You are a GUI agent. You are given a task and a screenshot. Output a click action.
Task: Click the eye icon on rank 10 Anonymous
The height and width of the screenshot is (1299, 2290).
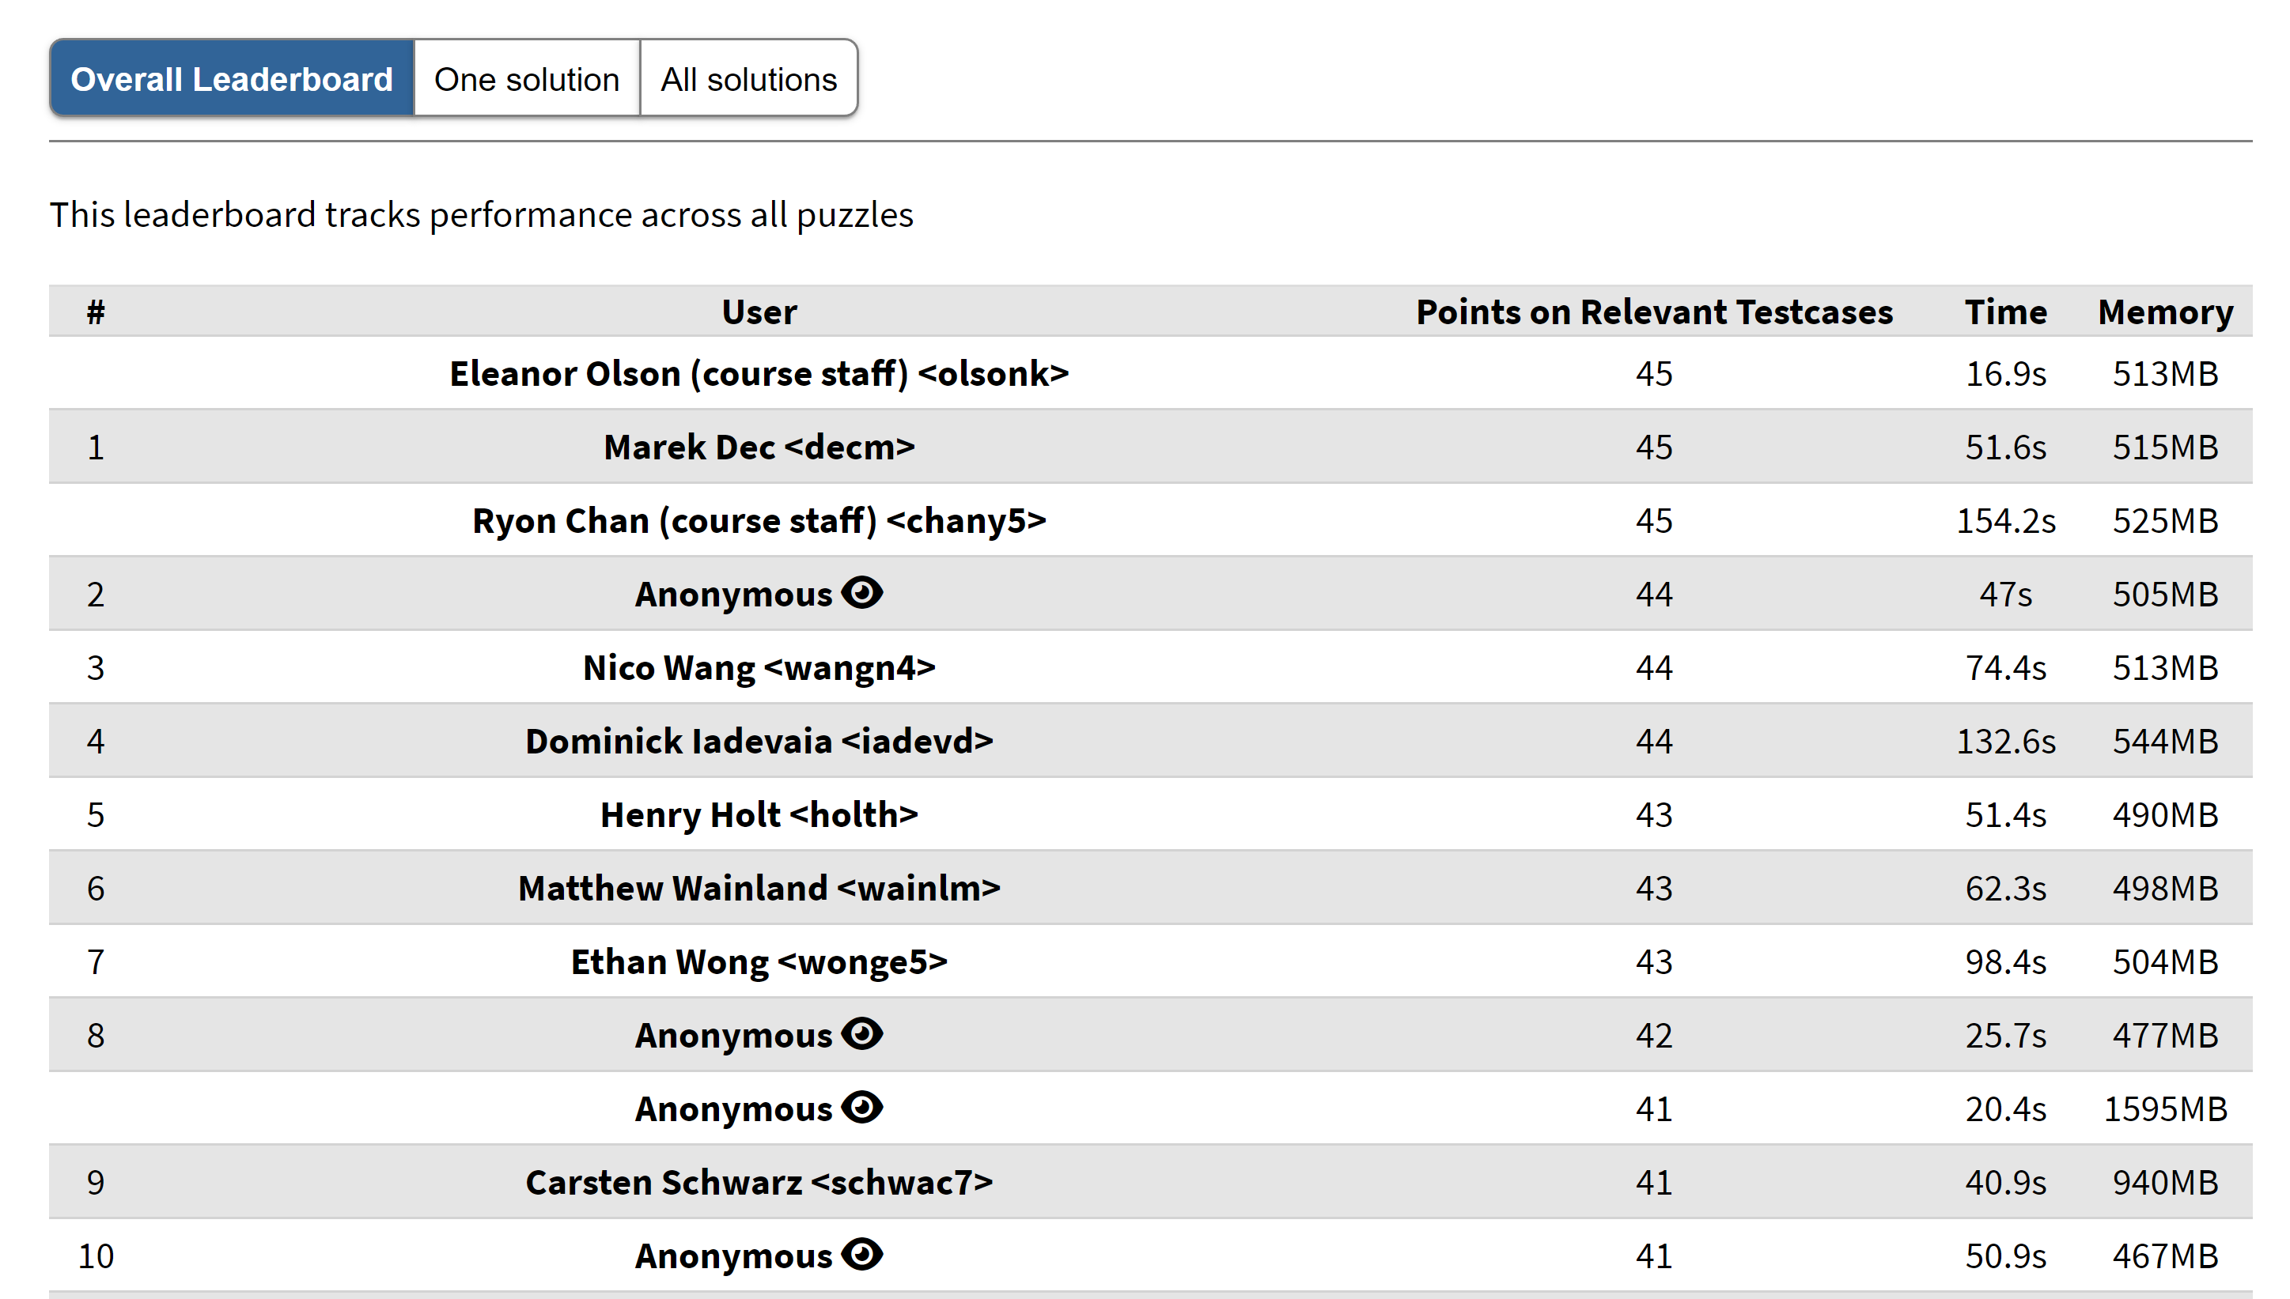pyautogui.click(x=861, y=1255)
